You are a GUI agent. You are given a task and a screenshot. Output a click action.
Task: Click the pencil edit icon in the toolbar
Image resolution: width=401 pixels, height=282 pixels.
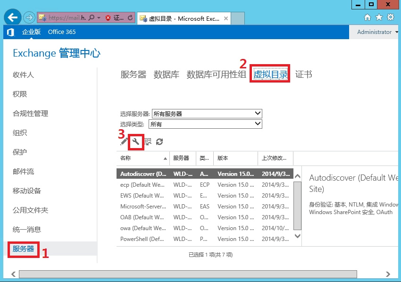click(x=124, y=141)
